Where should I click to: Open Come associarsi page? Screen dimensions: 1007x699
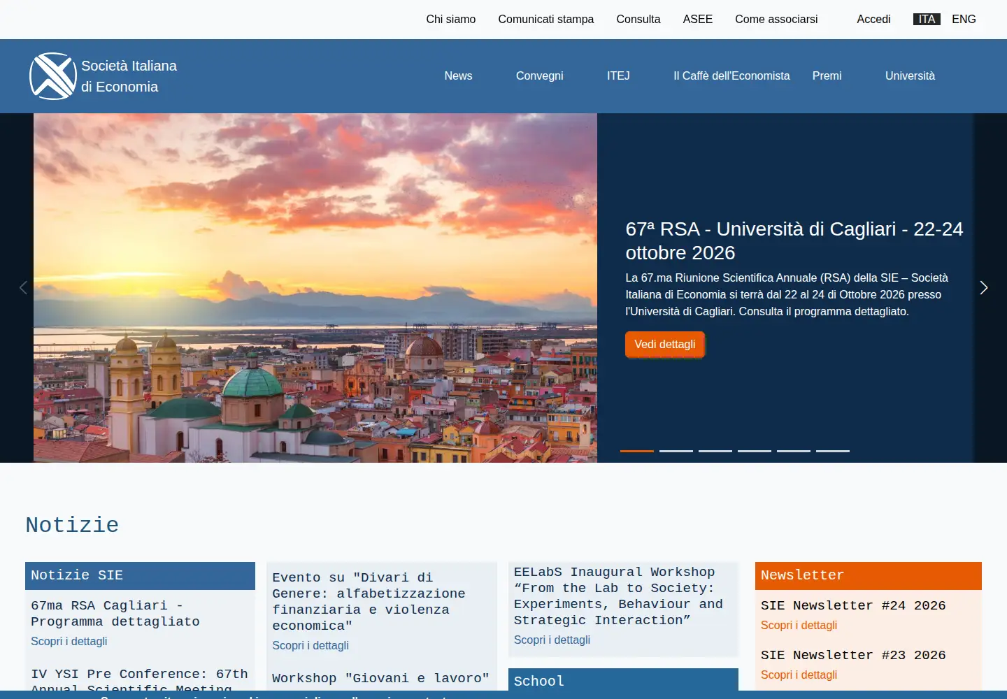[776, 20]
